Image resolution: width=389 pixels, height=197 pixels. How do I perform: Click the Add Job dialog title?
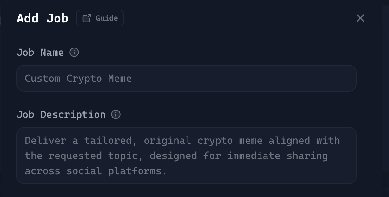[x=43, y=18]
